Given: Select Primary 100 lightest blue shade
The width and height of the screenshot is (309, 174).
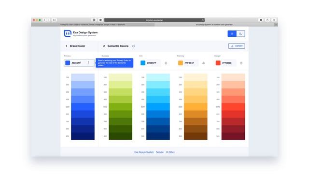Looking at the screenshot, I should pyautogui.click(x=83, y=77).
